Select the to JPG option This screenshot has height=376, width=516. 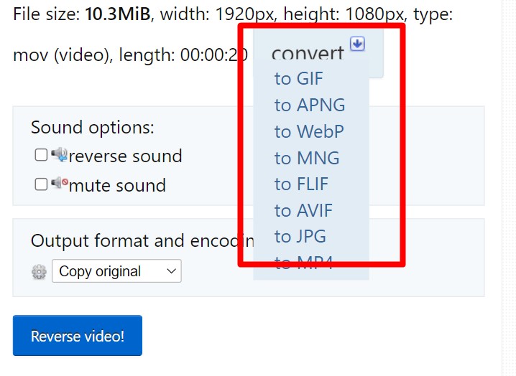(300, 237)
